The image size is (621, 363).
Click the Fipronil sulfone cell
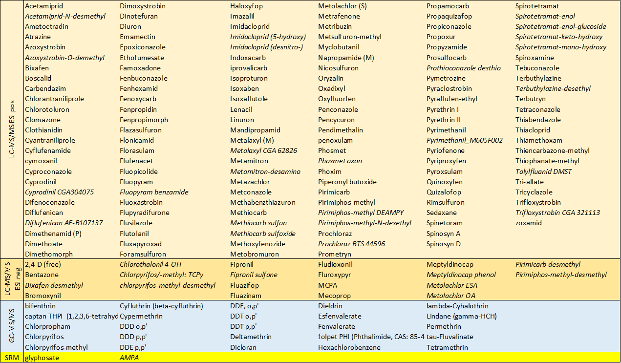tap(254, 275)
